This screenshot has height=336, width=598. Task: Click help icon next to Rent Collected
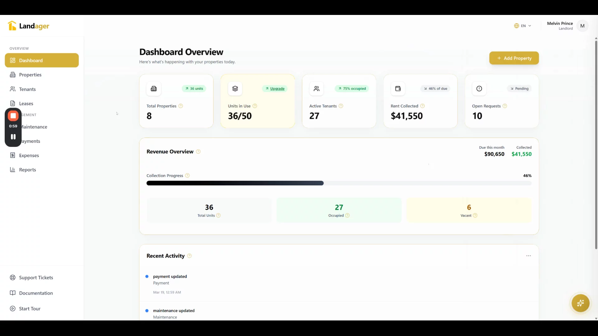click(423, 106)
